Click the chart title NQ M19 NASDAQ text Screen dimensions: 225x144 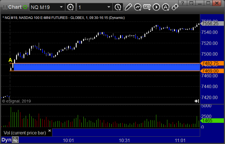(x=64, y=18)
